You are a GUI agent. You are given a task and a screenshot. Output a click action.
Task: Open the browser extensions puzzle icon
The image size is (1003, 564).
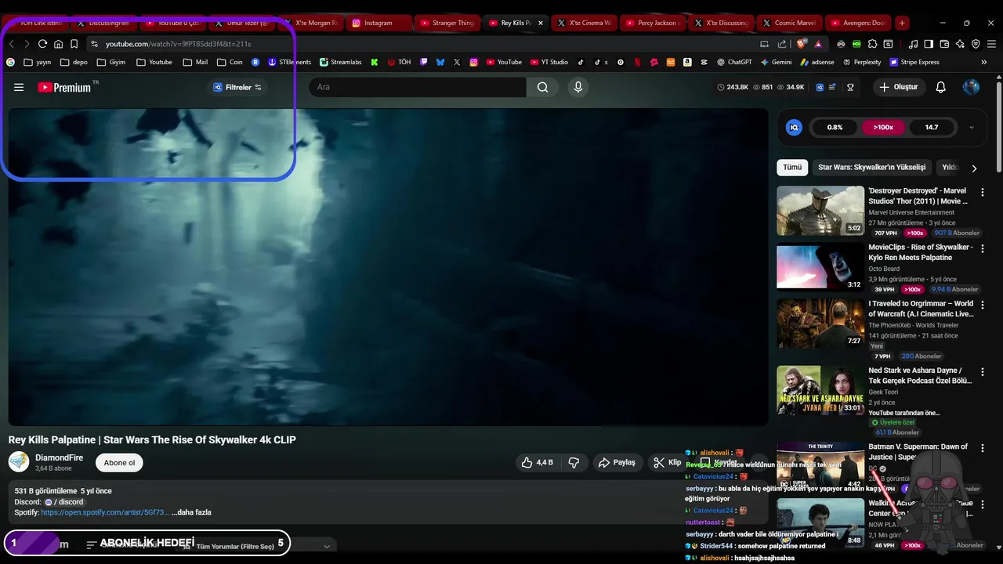click(872, 44)
